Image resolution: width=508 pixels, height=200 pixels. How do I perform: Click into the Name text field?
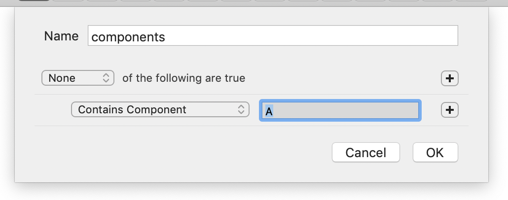click(272, 36)
